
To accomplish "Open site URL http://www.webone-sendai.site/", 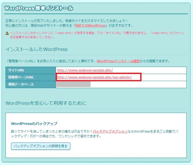I will click(x=85, y=70).
